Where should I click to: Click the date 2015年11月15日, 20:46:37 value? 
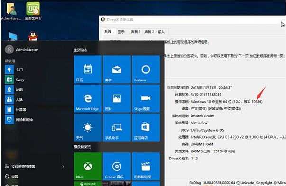pos(212,88)
